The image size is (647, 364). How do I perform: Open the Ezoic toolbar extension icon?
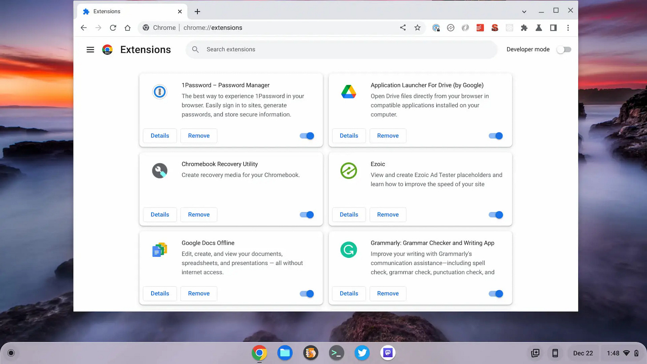[x=451, y=28]
